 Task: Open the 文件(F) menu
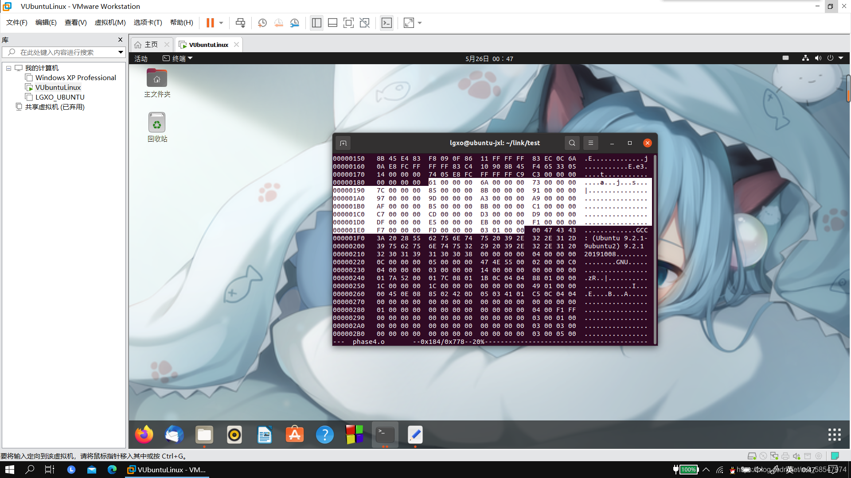(17, 23)
